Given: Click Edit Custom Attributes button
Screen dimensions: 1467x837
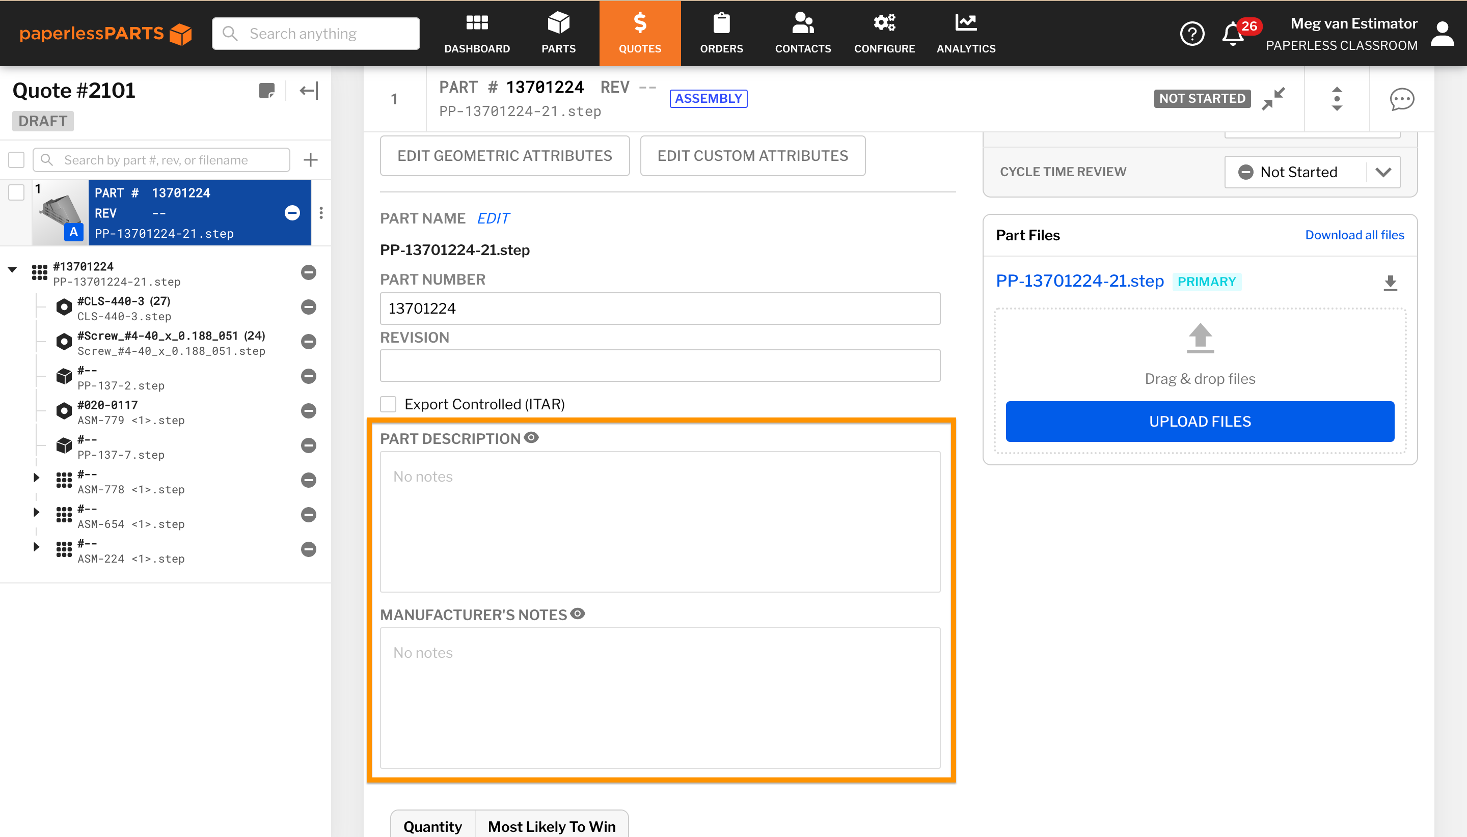Looking at the screenshot, I should 752,156.
